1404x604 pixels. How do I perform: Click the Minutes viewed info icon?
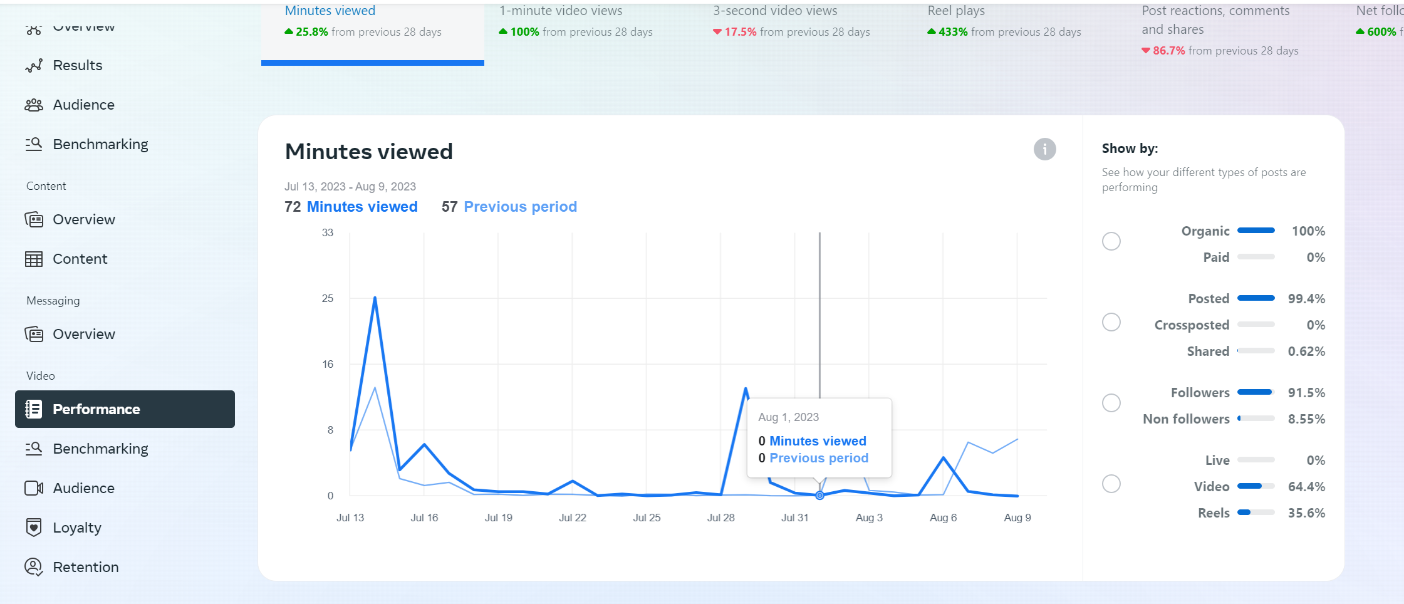(1044, 149)
